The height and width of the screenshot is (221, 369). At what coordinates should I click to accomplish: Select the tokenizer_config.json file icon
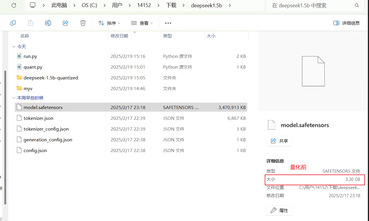pyautogui.click(x=19, y=129)
